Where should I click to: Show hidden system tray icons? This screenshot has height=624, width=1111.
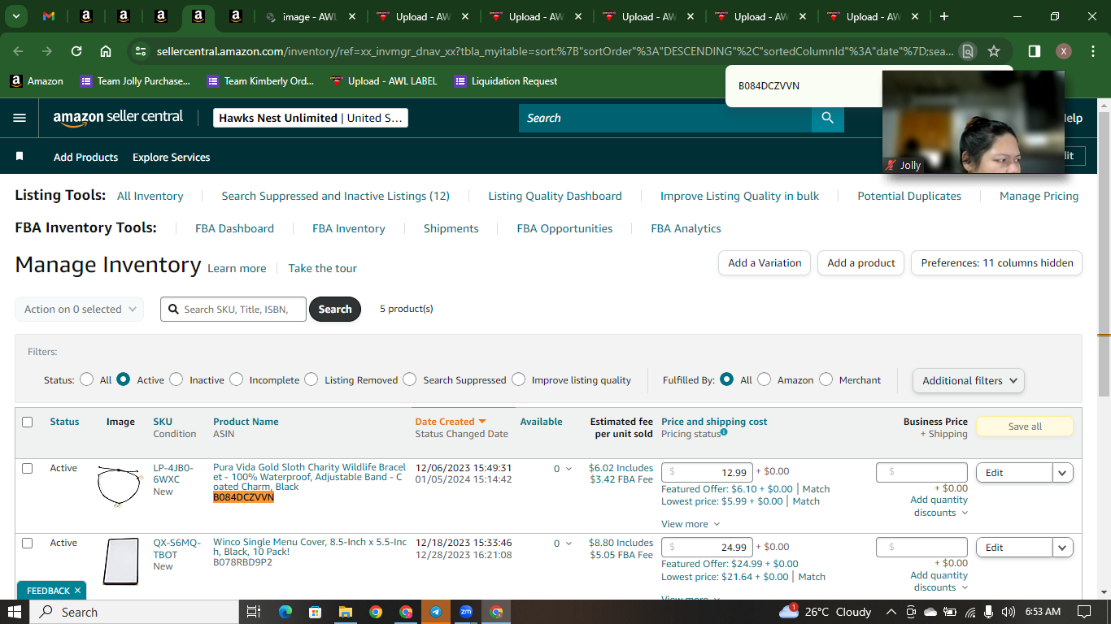pyautogui.click(x=891, y=612)
